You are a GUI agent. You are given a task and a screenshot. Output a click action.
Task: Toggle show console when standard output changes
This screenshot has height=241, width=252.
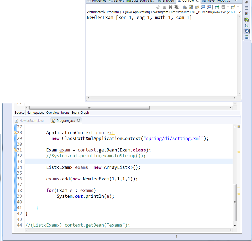203,7
